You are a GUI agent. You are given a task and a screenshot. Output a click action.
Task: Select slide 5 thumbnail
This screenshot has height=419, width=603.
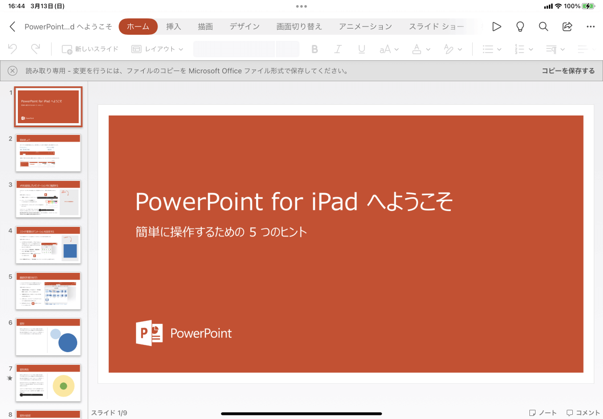tap(48, 291)
